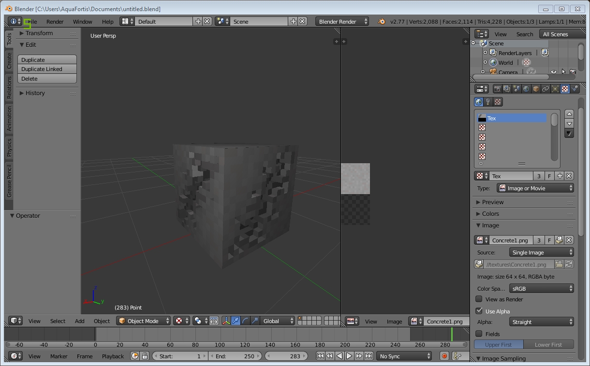Select the rotate manipulator in the 3D view header
This screenshot has width=590, height=366.
(x=246, y=321)
